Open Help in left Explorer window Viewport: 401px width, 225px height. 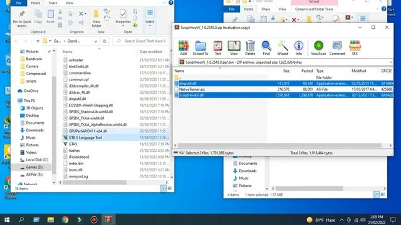point(171,2)
